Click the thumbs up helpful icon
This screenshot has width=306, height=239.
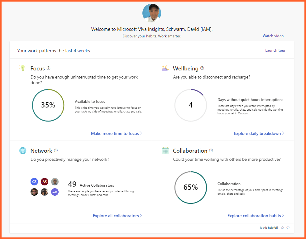282,228
